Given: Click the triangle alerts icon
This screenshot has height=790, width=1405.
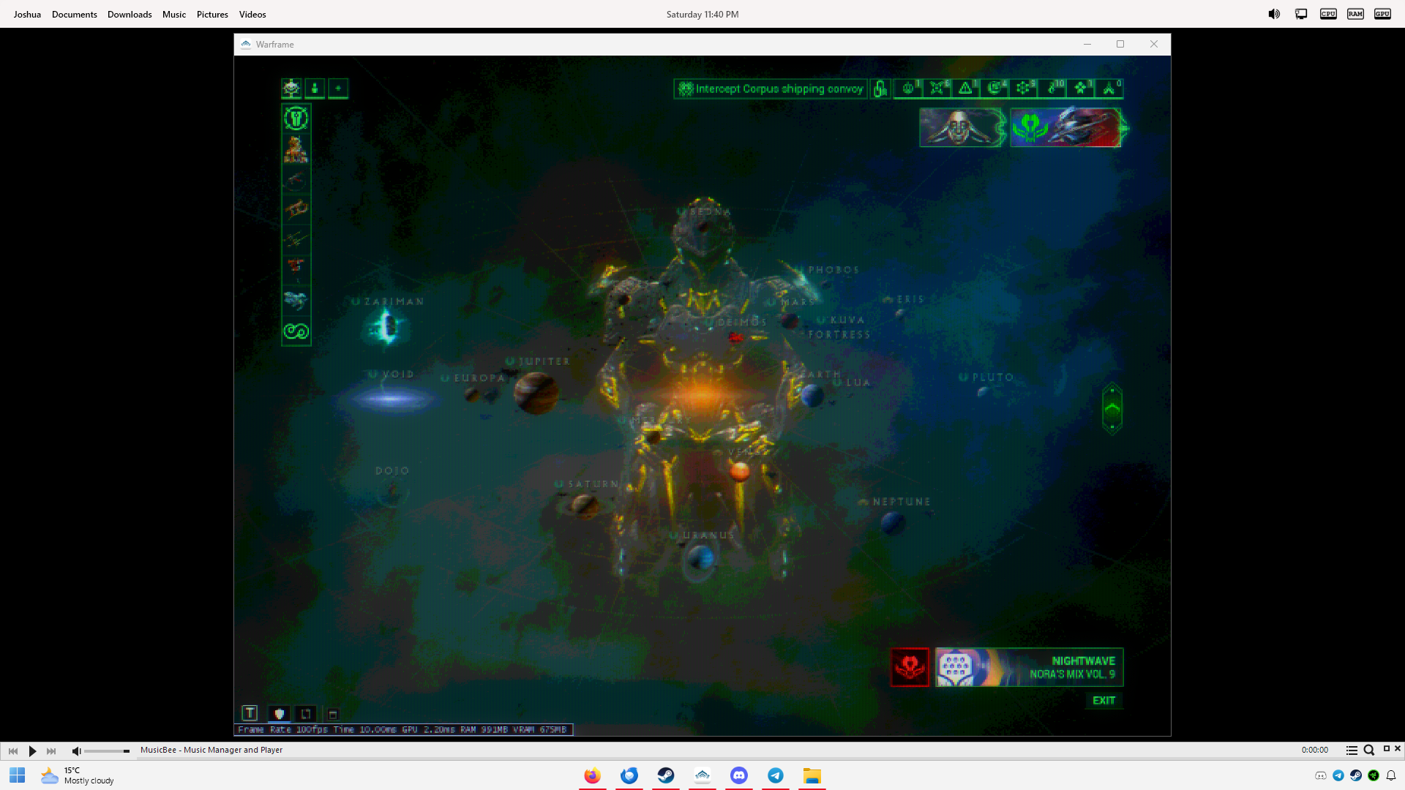Looking at the screenshot, I should click(x=965, y=89).
